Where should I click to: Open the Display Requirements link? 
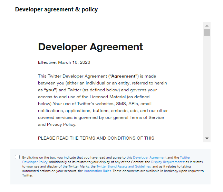pyautogui.click(x=167, y=162)
